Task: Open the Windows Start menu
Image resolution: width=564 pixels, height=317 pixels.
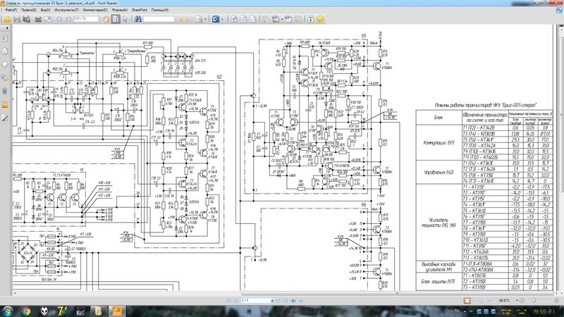Action: (x=8, y=311)
